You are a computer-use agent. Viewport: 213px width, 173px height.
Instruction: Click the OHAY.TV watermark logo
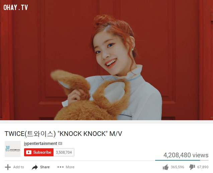16,7
